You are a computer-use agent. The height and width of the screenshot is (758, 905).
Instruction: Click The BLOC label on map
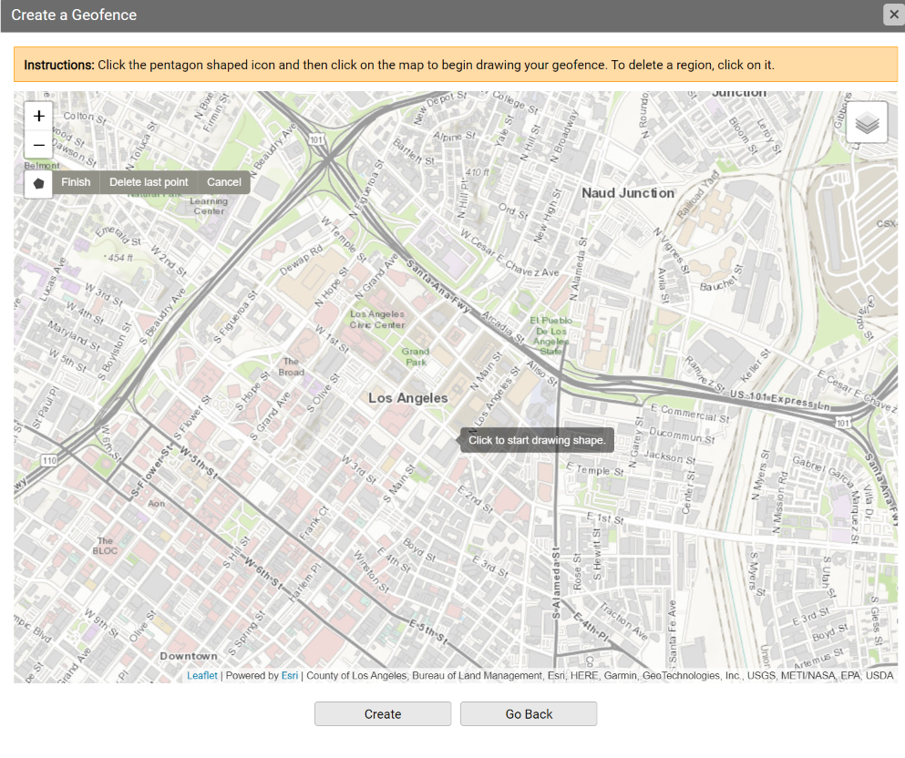click(105, 546)
